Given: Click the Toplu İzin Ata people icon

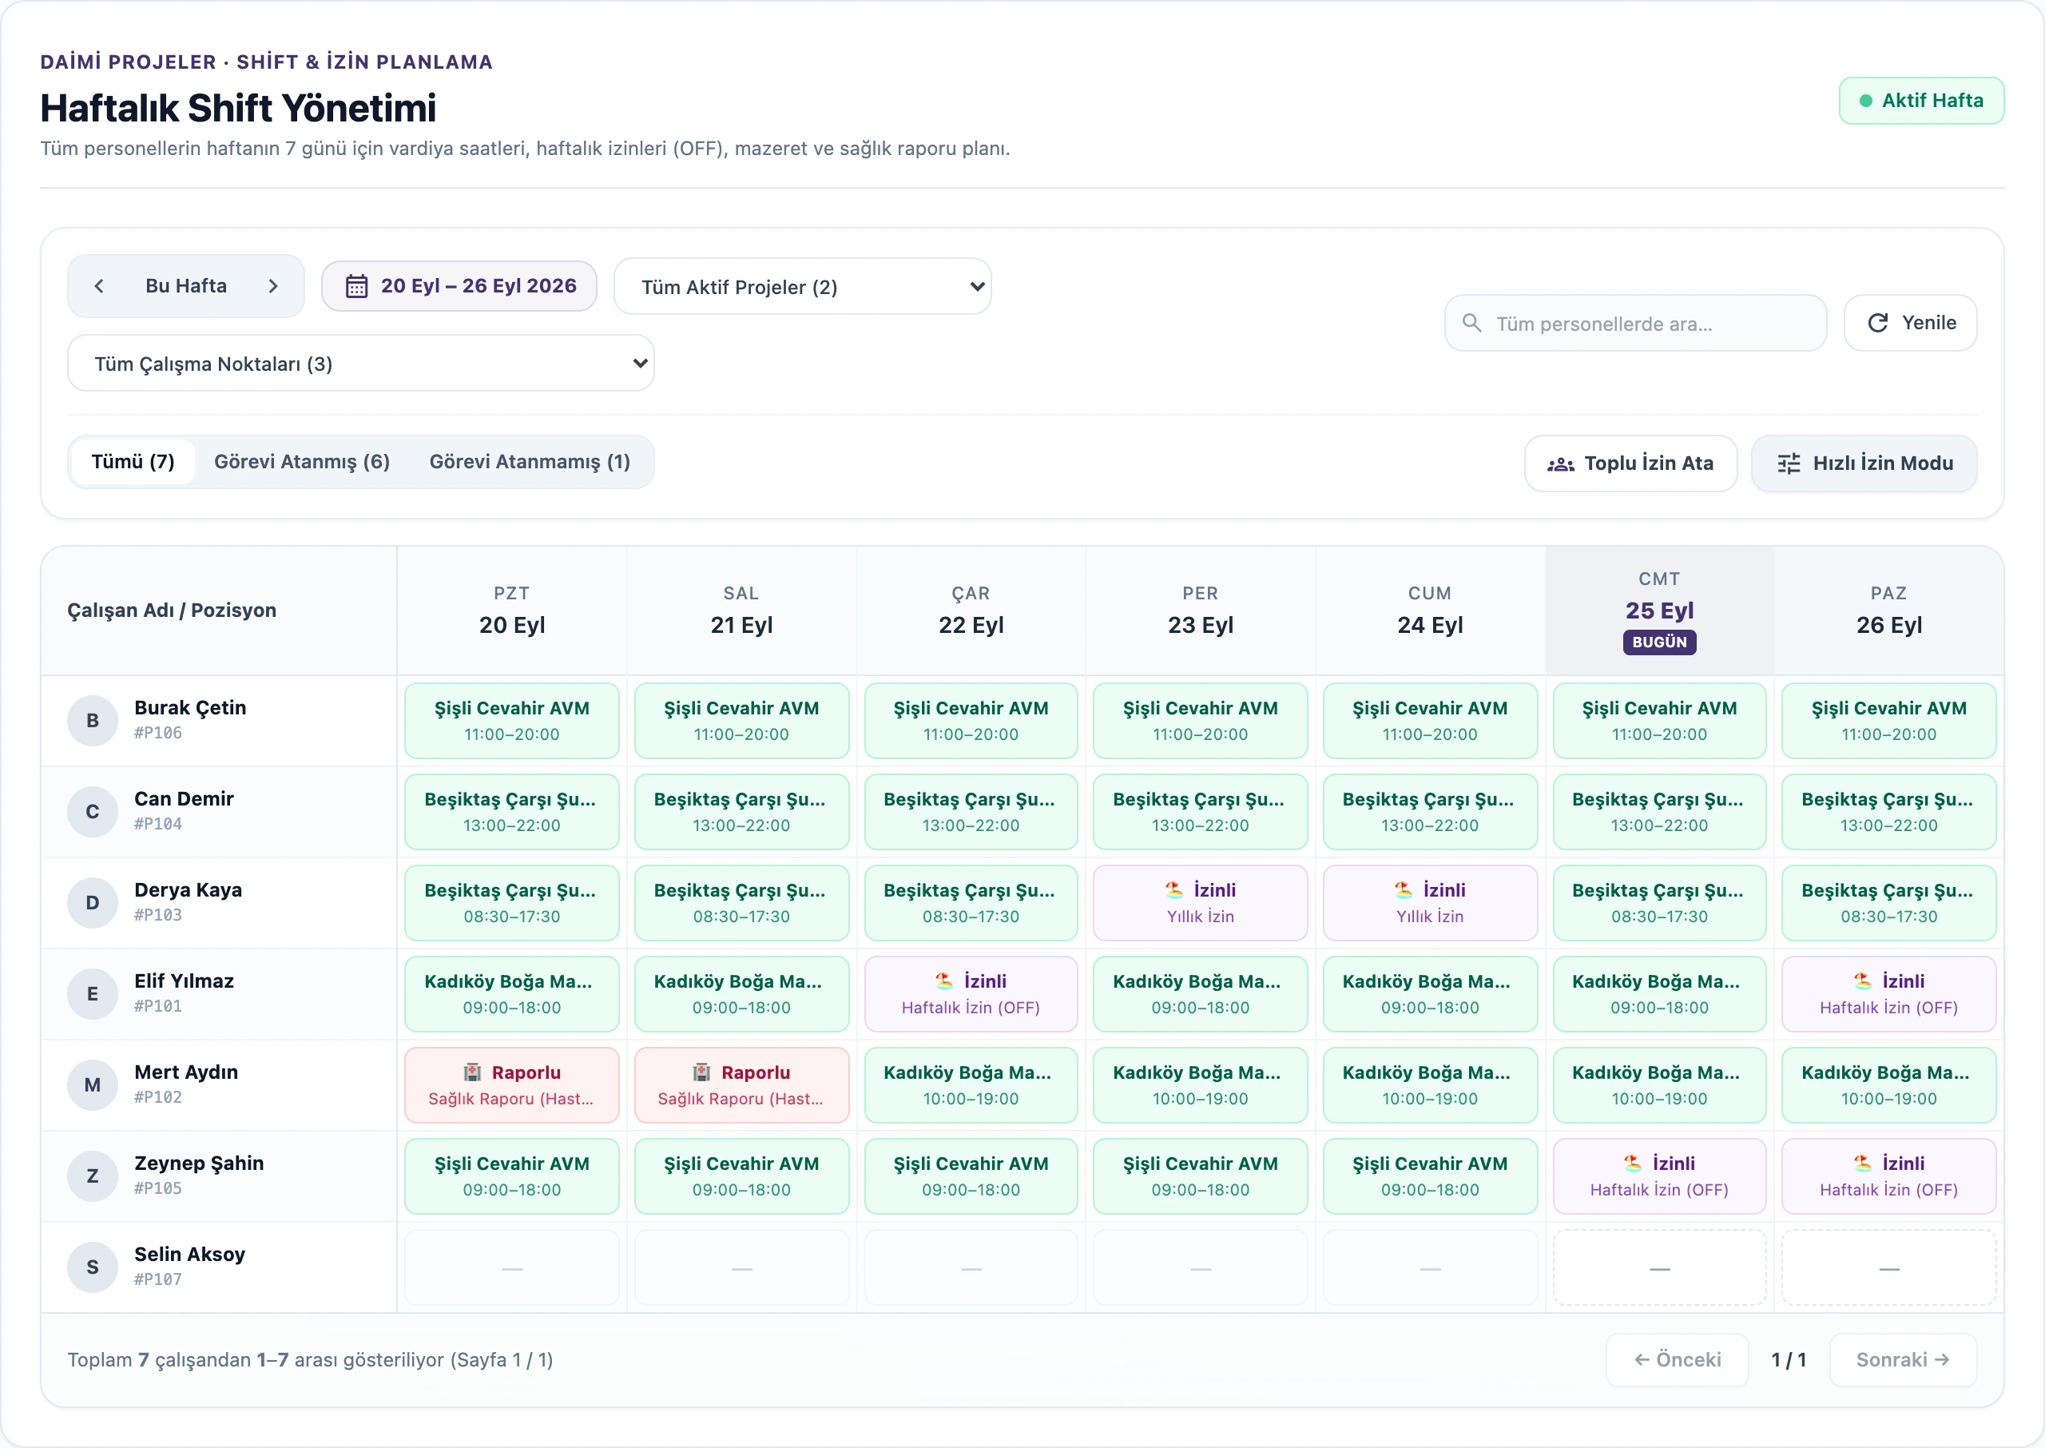Looking at the screenshot, I should click(x=1560, y=463).
